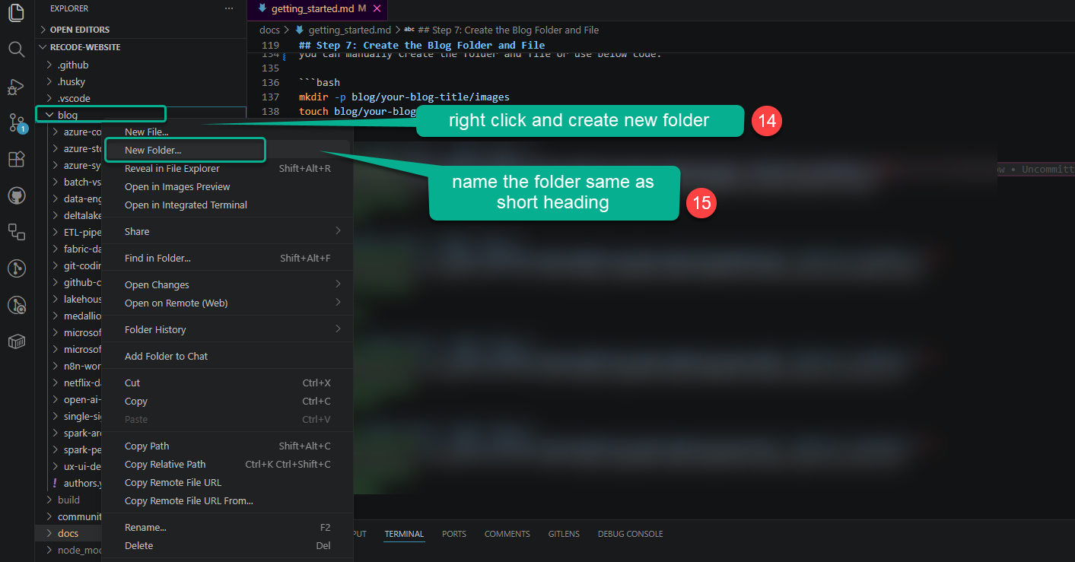Open the connected-squares icon below GitHub icon

pyautogui.click(x=16, y=231)
